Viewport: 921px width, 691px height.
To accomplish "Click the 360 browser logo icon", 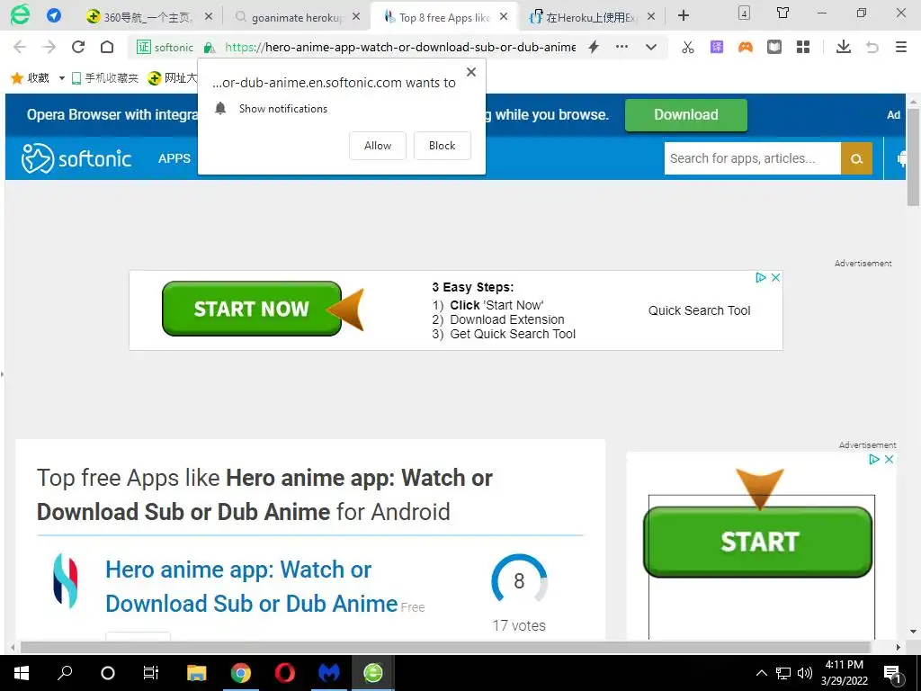I will tap(20, 14).
